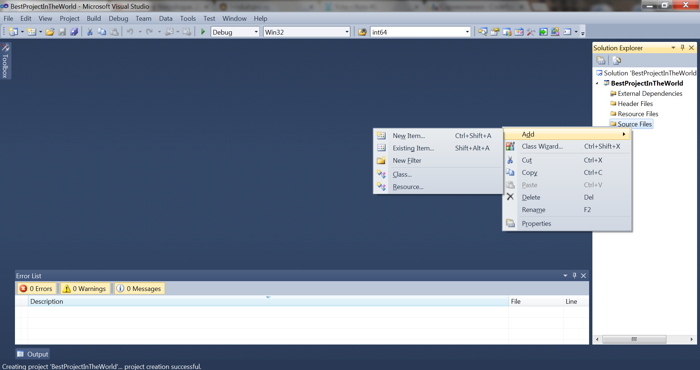Toggle the 0 Errors filter button
This screenshot has height=370, width=700.
pos(36,288)
